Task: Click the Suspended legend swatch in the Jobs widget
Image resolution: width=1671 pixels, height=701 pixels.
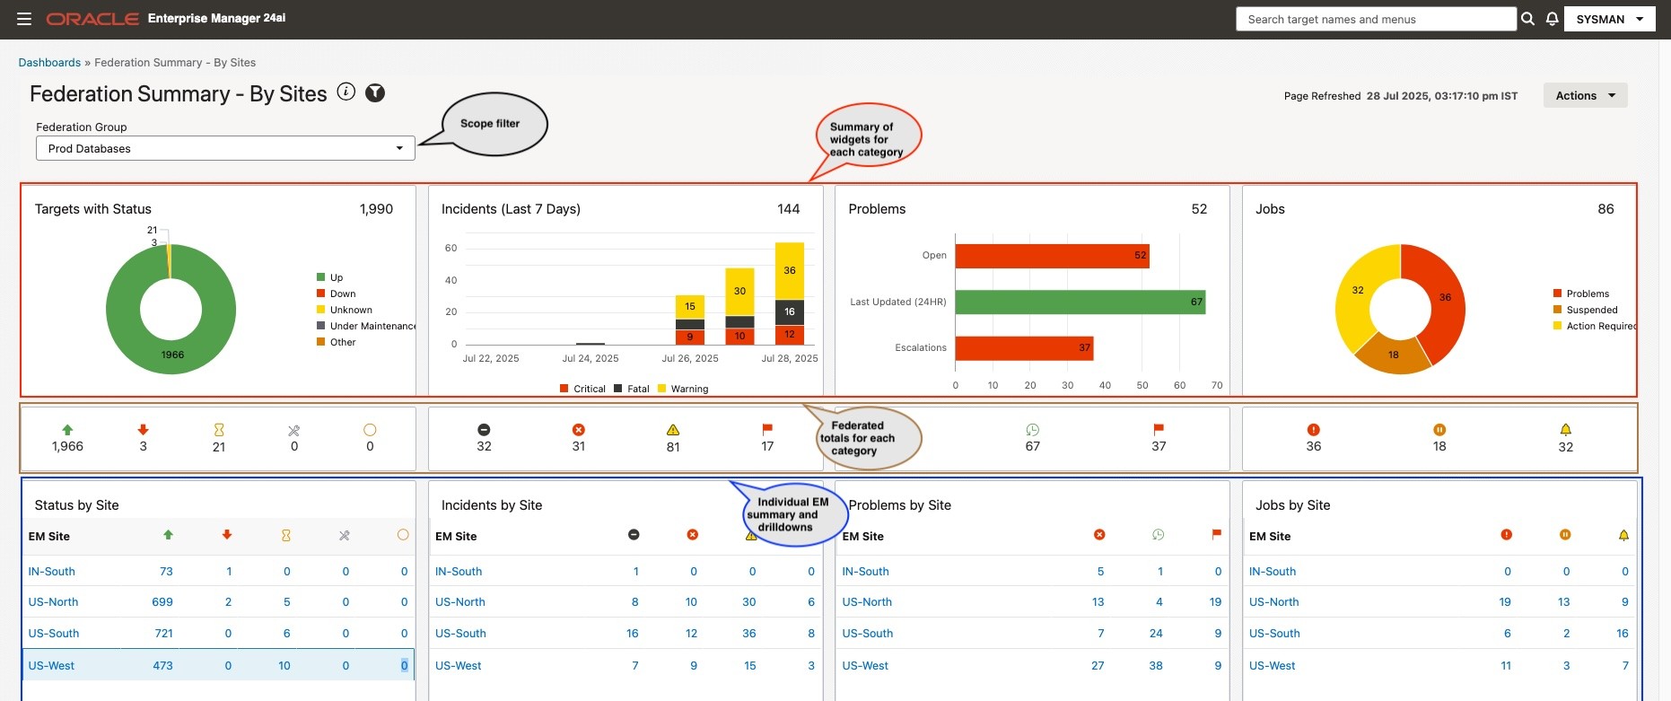Action: tap(1557, 310)
